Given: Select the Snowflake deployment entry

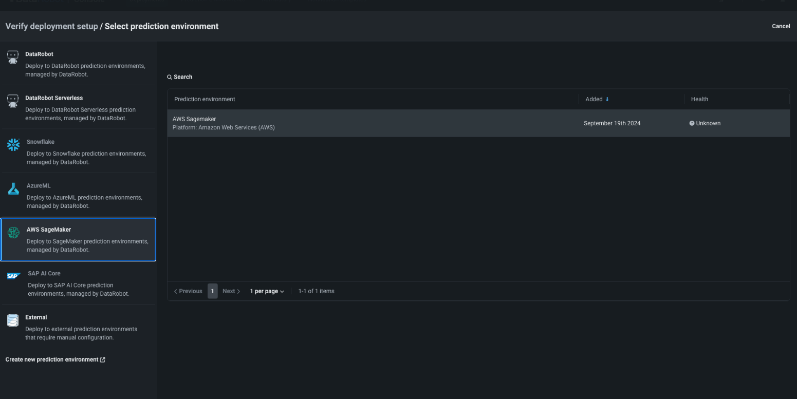Looking at the screenshot, I should click(78, 151).
